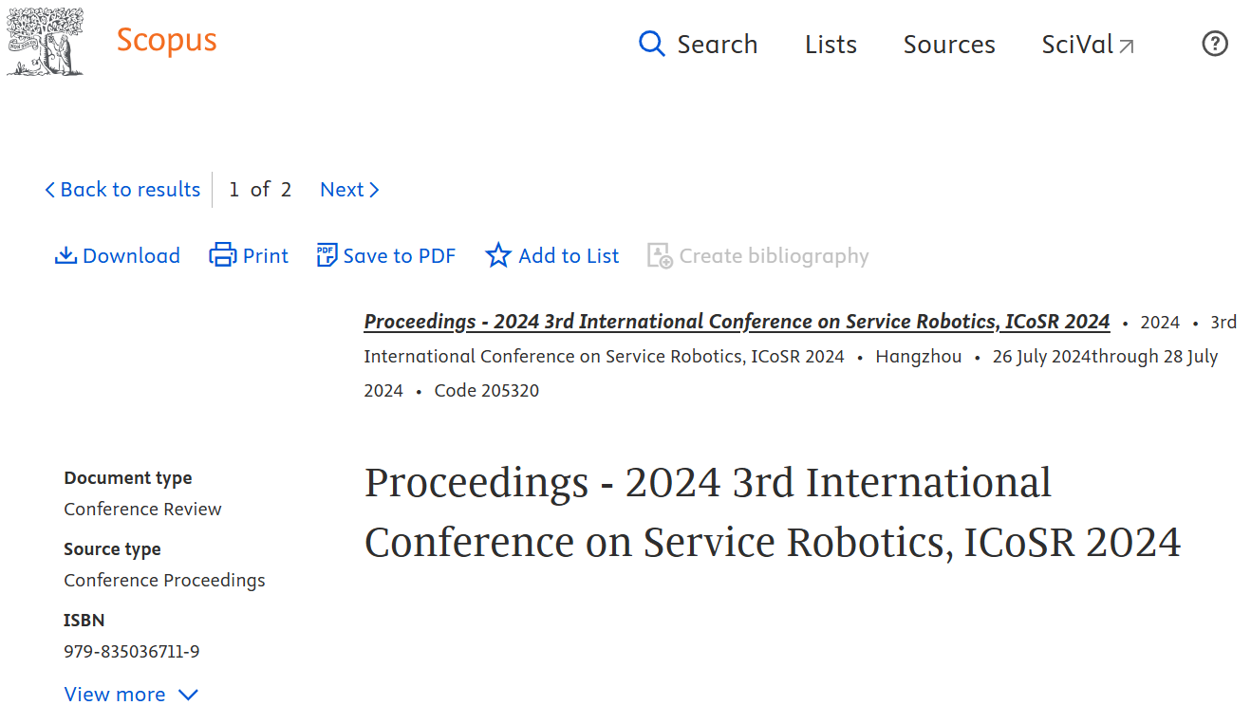The image size is (1251, 724).
Task: Click the Elsevier tree logo
Action: tap(45, 42)
